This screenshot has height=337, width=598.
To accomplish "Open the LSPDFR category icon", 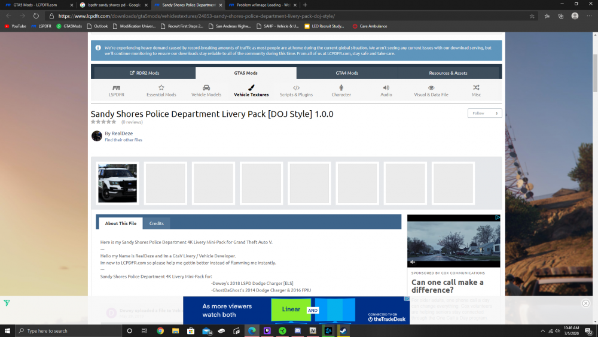I will pyautogui.click(x=117, y=91).
